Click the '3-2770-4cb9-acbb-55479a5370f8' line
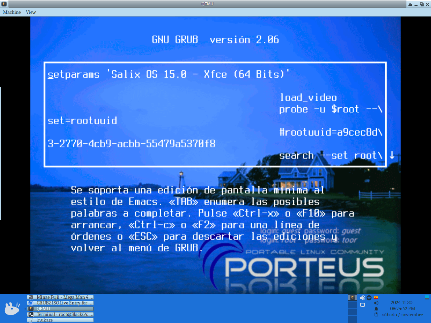The image size is (431, 323). (x=131, y=144)
